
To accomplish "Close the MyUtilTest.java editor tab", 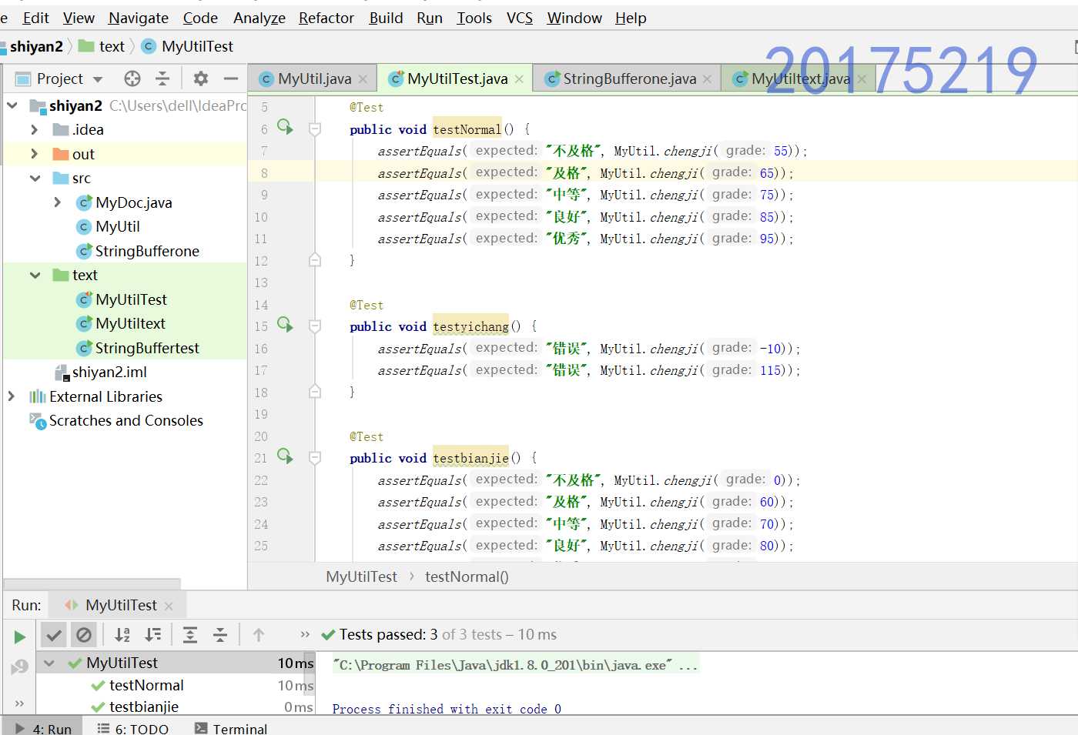I will click(519, 79).
